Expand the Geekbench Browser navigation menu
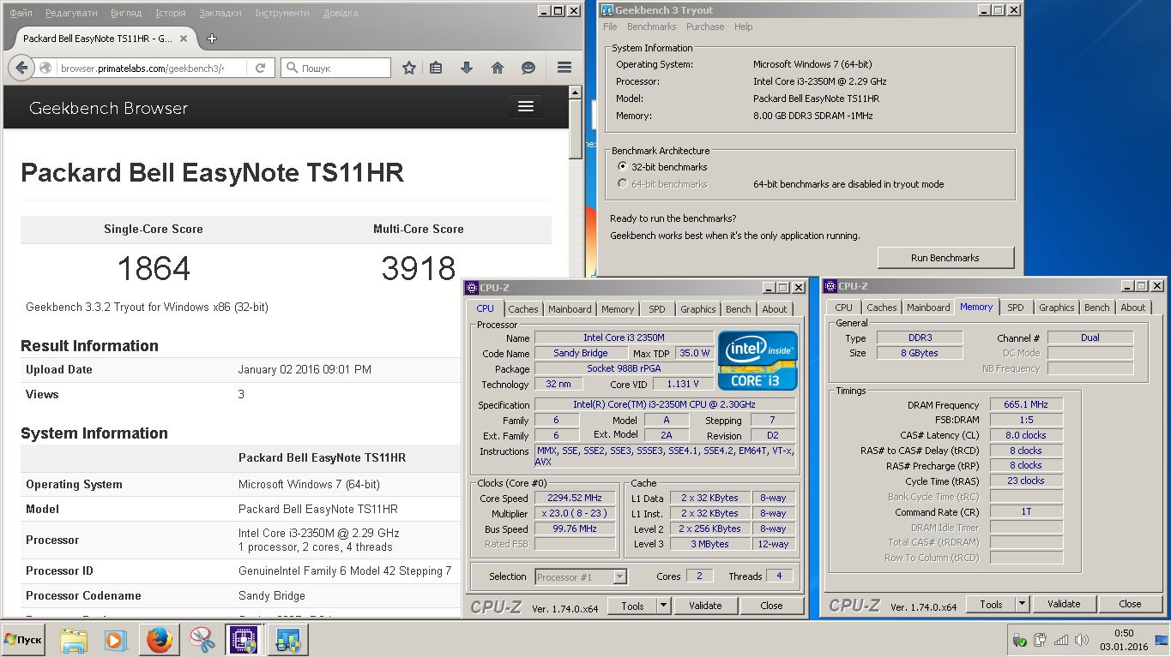 (526, 106)
